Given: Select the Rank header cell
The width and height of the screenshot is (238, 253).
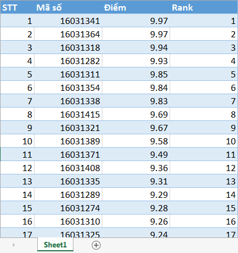Looking at the screenshot, I should pos(204,7).
